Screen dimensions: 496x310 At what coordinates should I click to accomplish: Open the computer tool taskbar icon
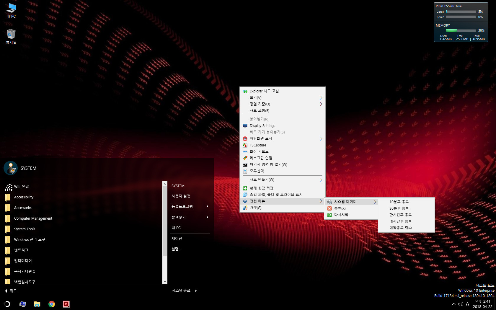(x=22, y=304)
